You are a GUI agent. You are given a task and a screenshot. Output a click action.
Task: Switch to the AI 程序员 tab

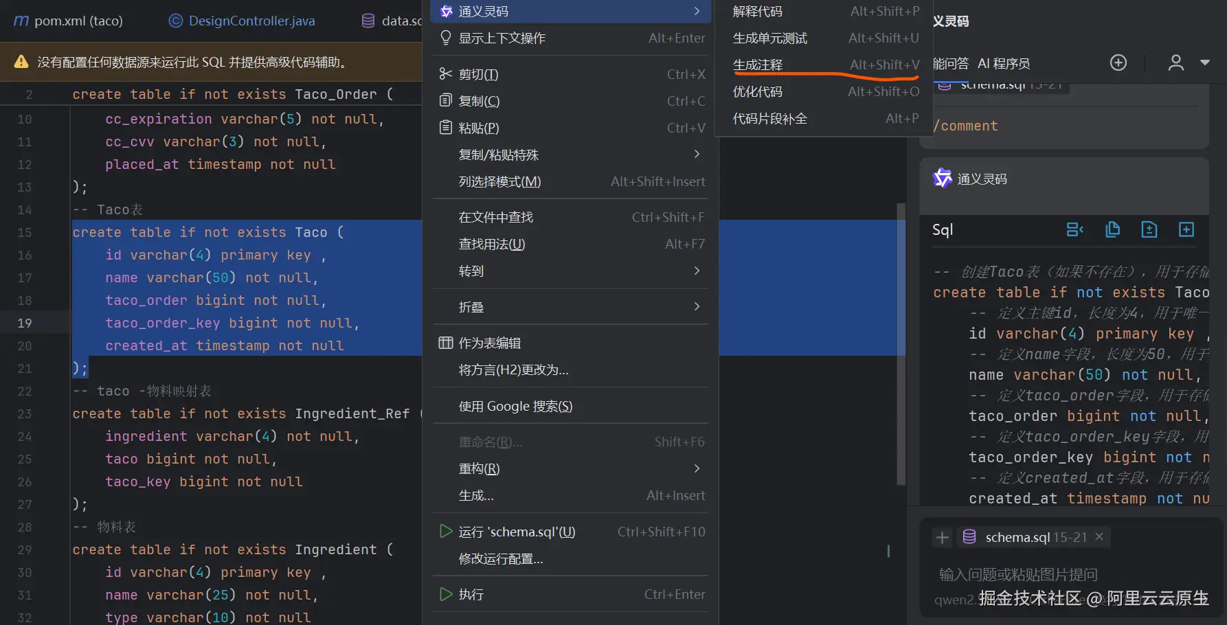pos(1004,63)
